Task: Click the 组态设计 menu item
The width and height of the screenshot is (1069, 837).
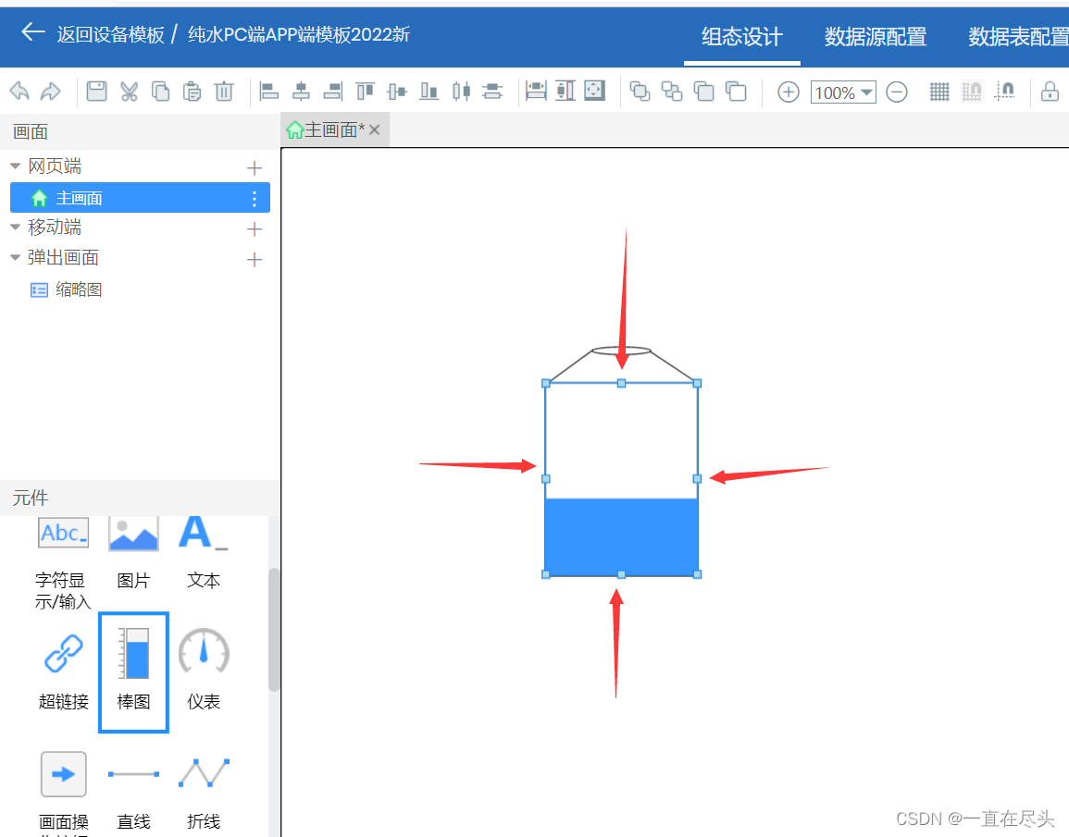Action: pyautogui.click(x=741, y=36)
